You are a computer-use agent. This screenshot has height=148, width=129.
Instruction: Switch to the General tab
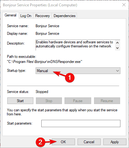tap(10, 15)
